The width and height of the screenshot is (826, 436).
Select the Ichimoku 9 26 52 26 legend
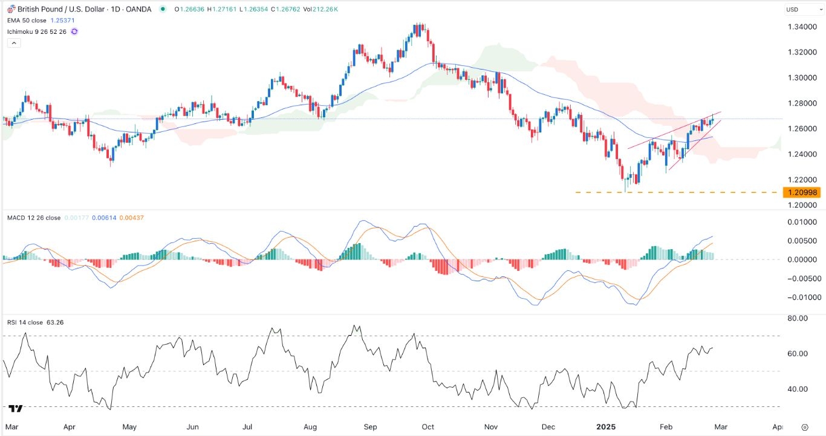37,32
